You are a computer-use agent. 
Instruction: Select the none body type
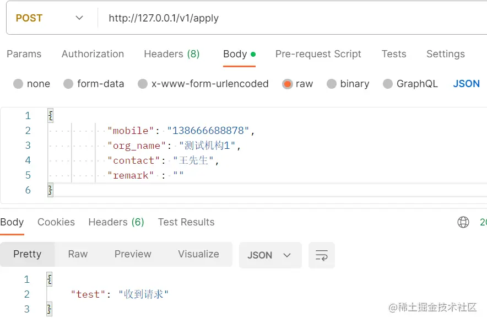[32, 84]
